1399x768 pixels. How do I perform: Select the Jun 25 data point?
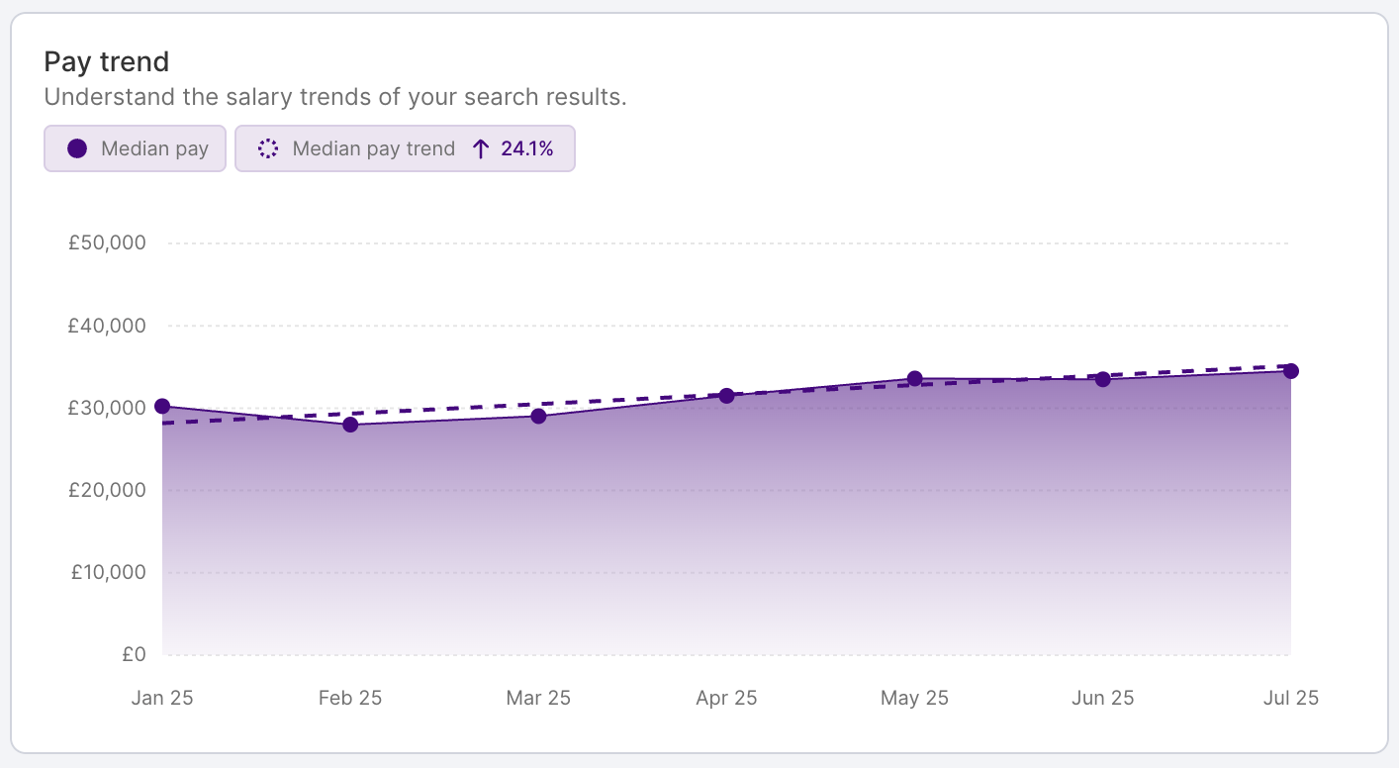(1102, 379)
